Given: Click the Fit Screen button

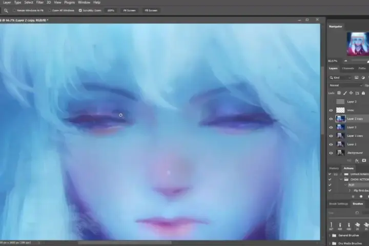Looking at the screenshot, I should 130,10.
